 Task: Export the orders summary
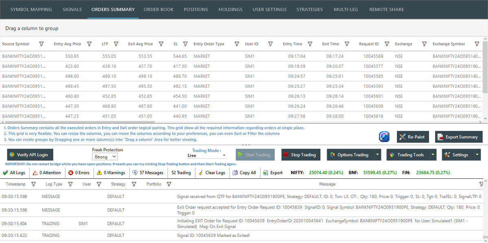(459, 137)
